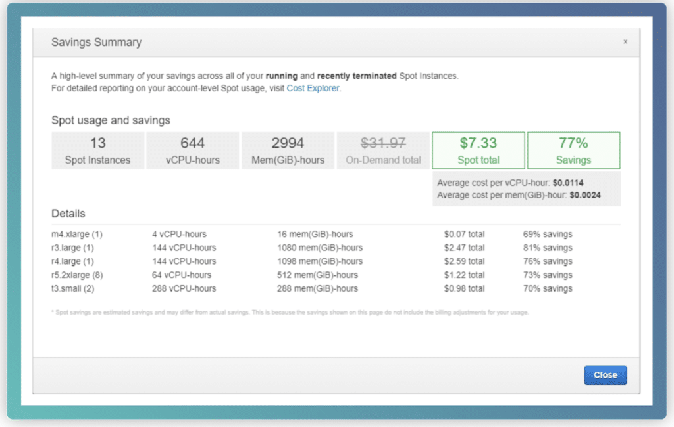
Task: Click the m4.xlarge (1) instance row
Action: (77, 234)
